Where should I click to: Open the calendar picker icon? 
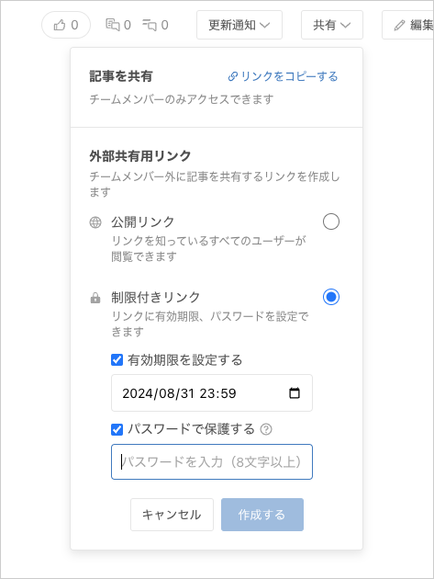[295, 393]
